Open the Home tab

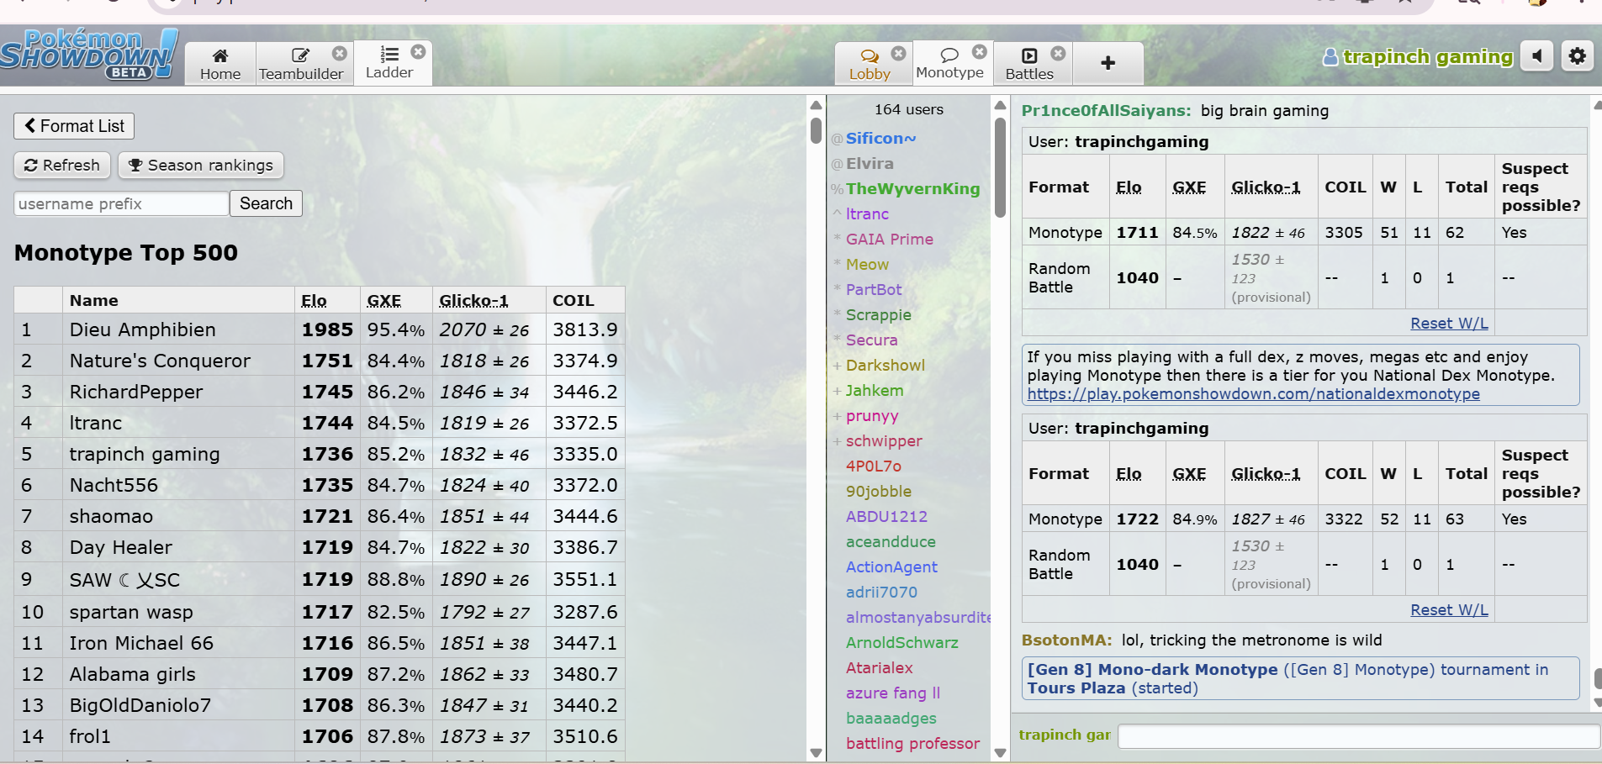[220, 64]
